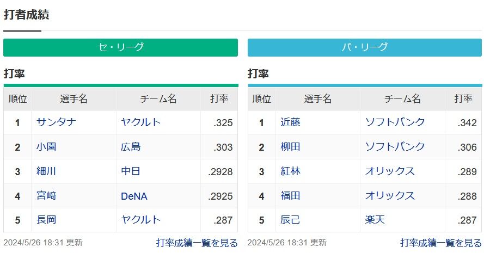Select the セ・リーグ tab
The width and height of the screenshot is (484, 253).
(120, 47)
